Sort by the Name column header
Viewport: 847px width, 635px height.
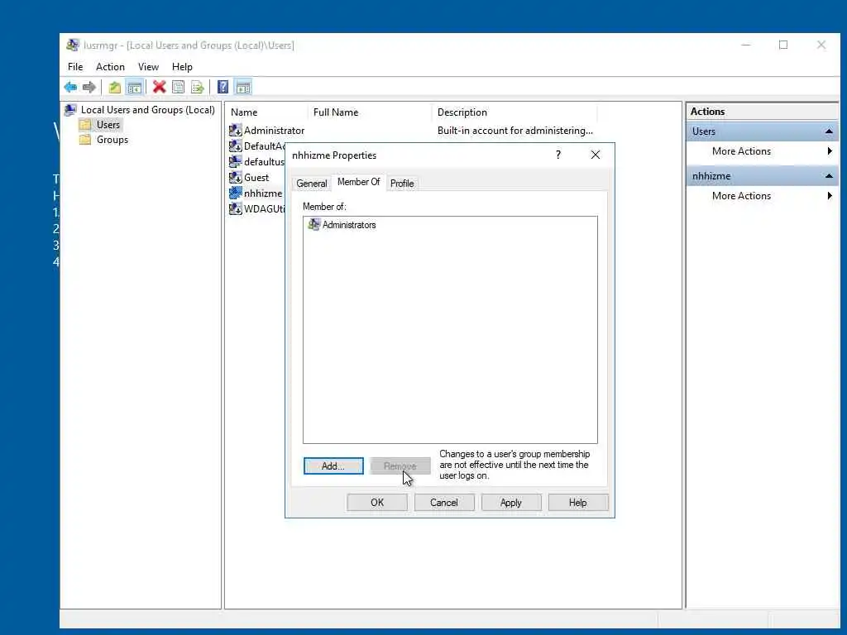point(267,112)
